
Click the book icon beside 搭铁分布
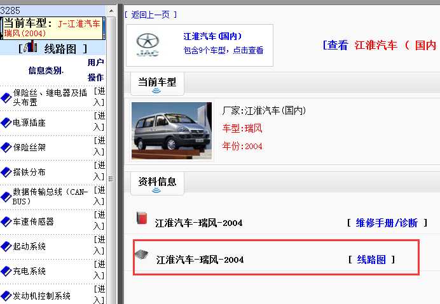[6, 172]
